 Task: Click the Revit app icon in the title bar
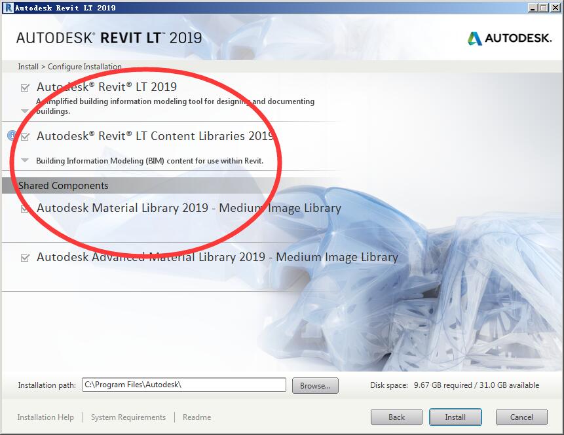coord(8,8)
